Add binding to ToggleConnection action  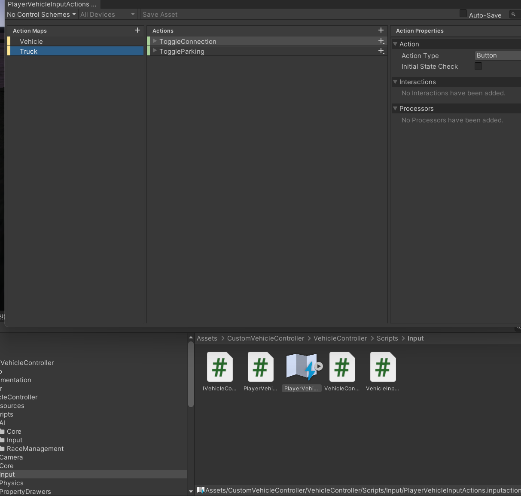[x=381, y=41]
